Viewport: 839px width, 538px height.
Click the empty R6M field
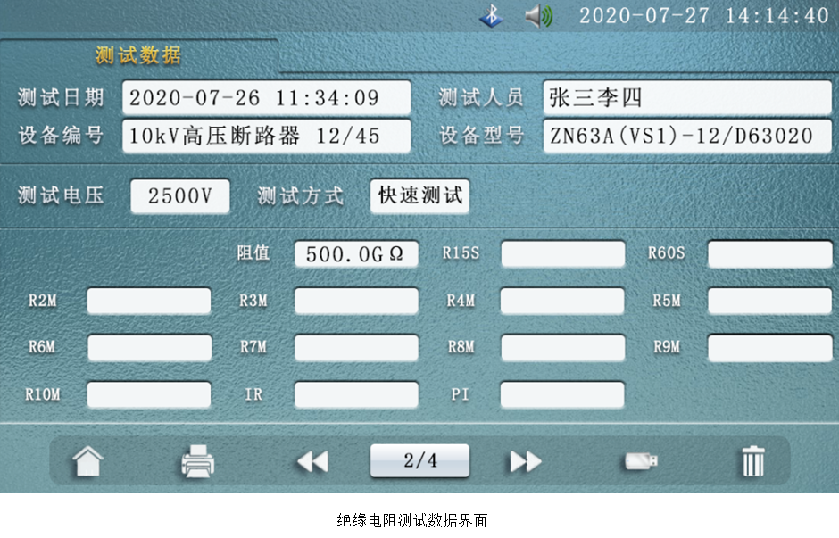[149, 348]
